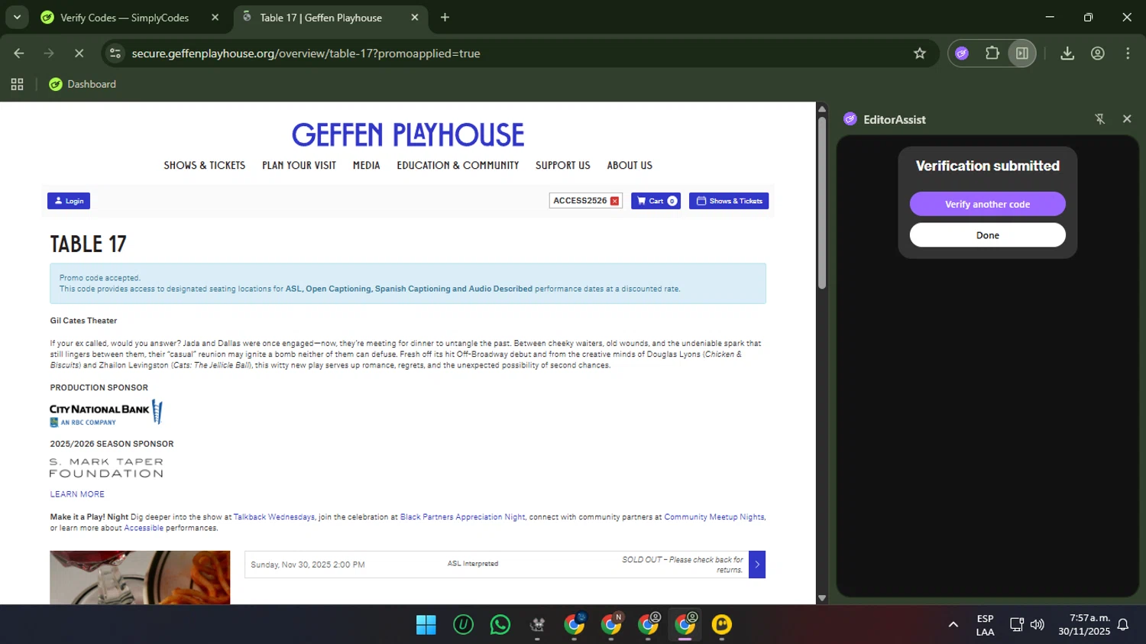Click Verify another code button

(x=987, y=204)
